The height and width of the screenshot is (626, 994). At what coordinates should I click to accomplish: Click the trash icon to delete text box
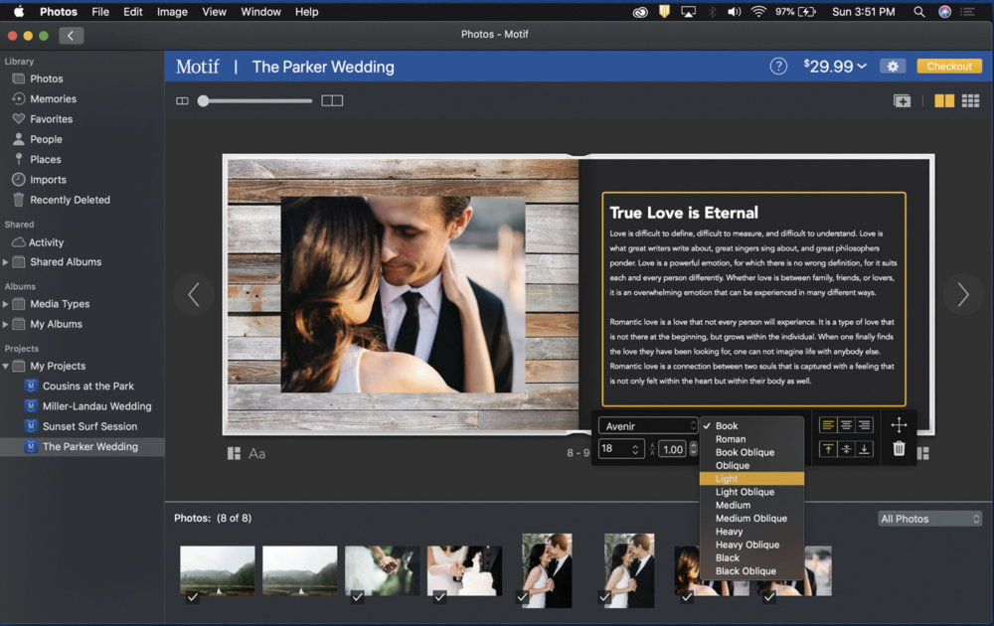[x=899, y=449]
